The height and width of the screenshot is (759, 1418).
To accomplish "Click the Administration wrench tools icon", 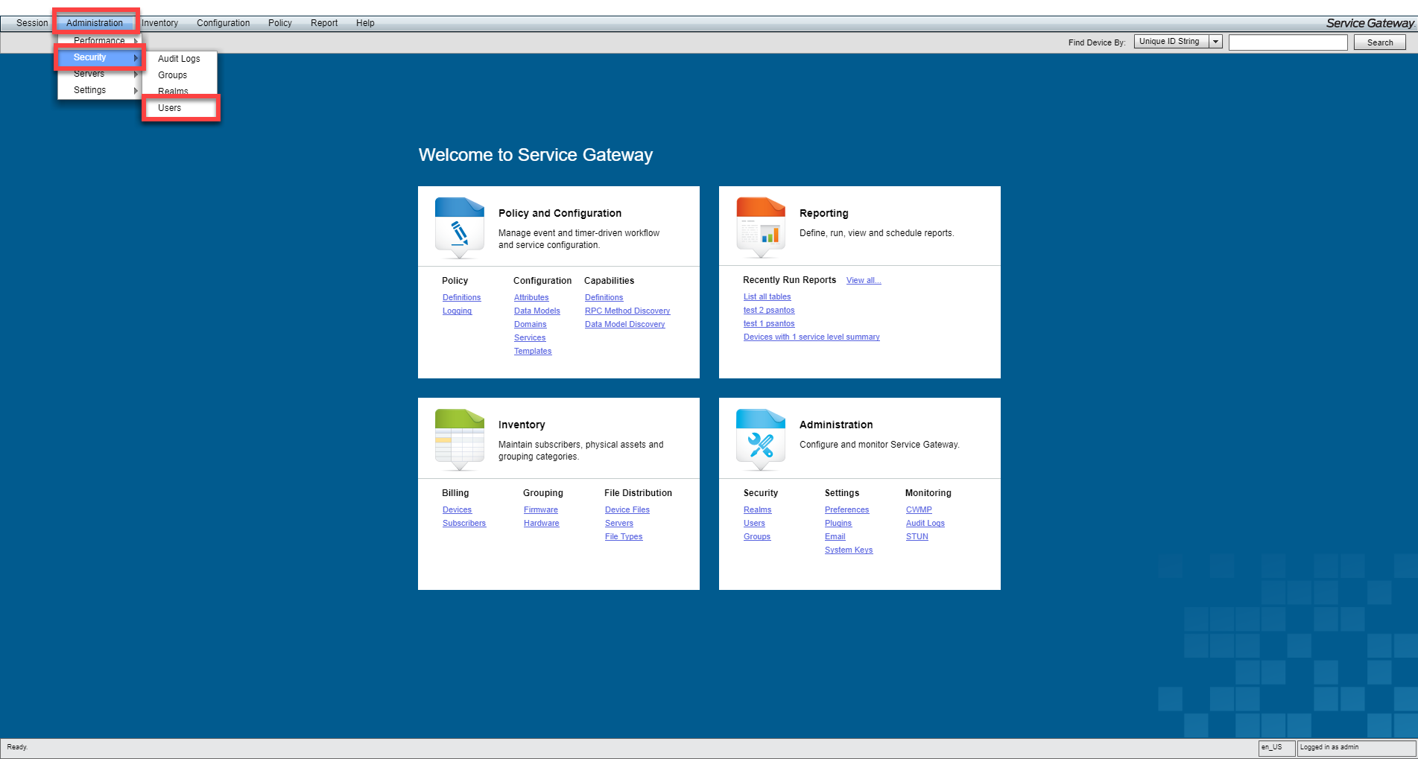I will click(760, 439).
